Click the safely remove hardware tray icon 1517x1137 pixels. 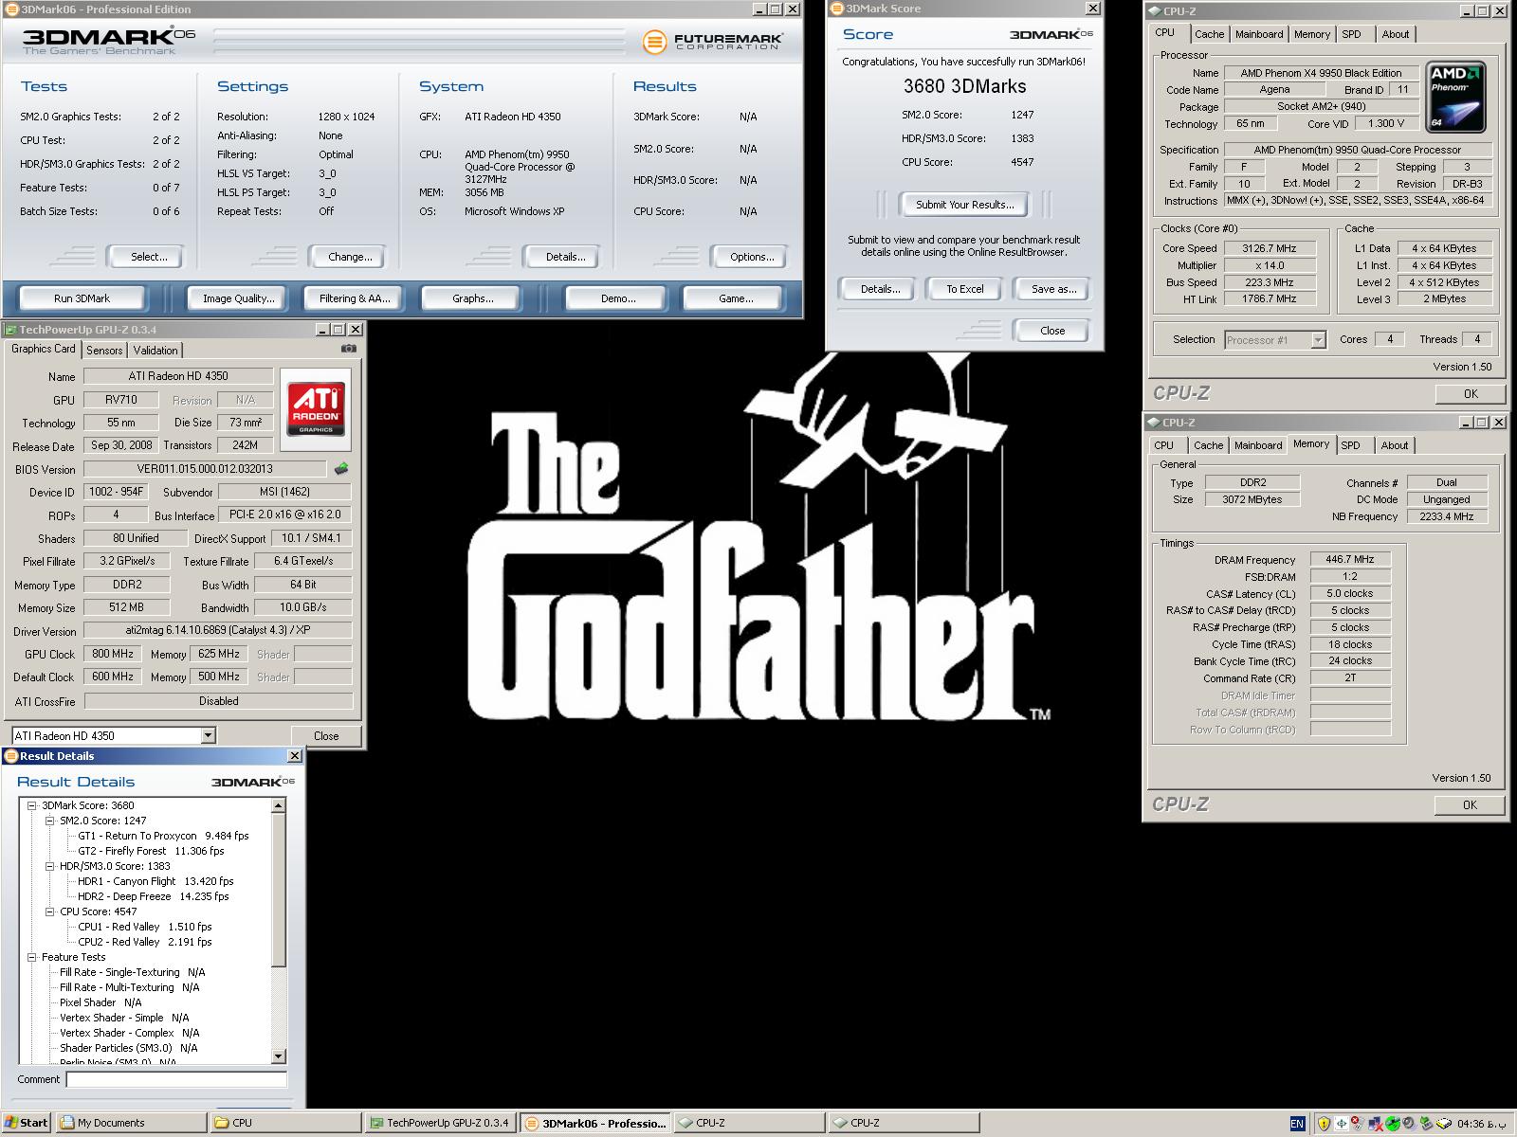point(1427,1124)
